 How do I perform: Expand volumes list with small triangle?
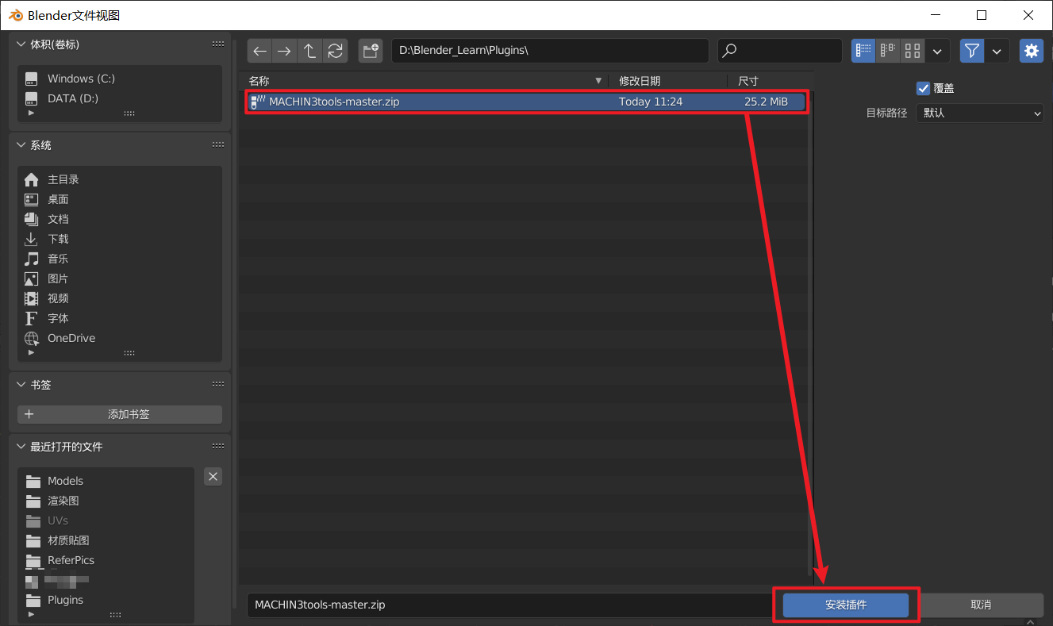click(x=32, y=113)
